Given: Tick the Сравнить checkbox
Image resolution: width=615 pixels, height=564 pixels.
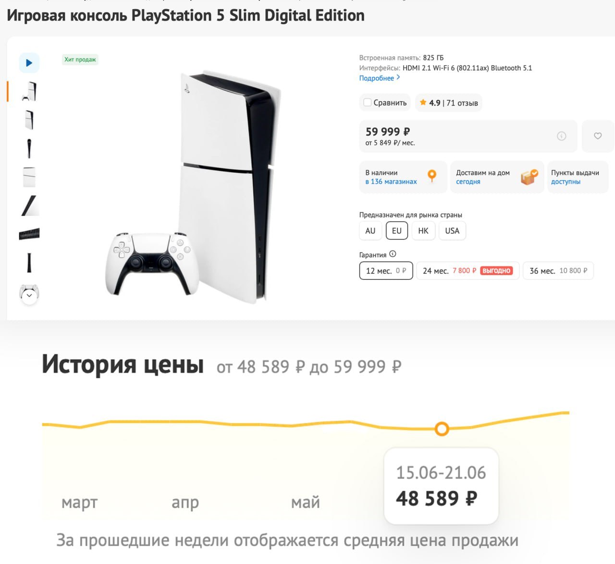Looking at the screenshot, I should [368, 103].
